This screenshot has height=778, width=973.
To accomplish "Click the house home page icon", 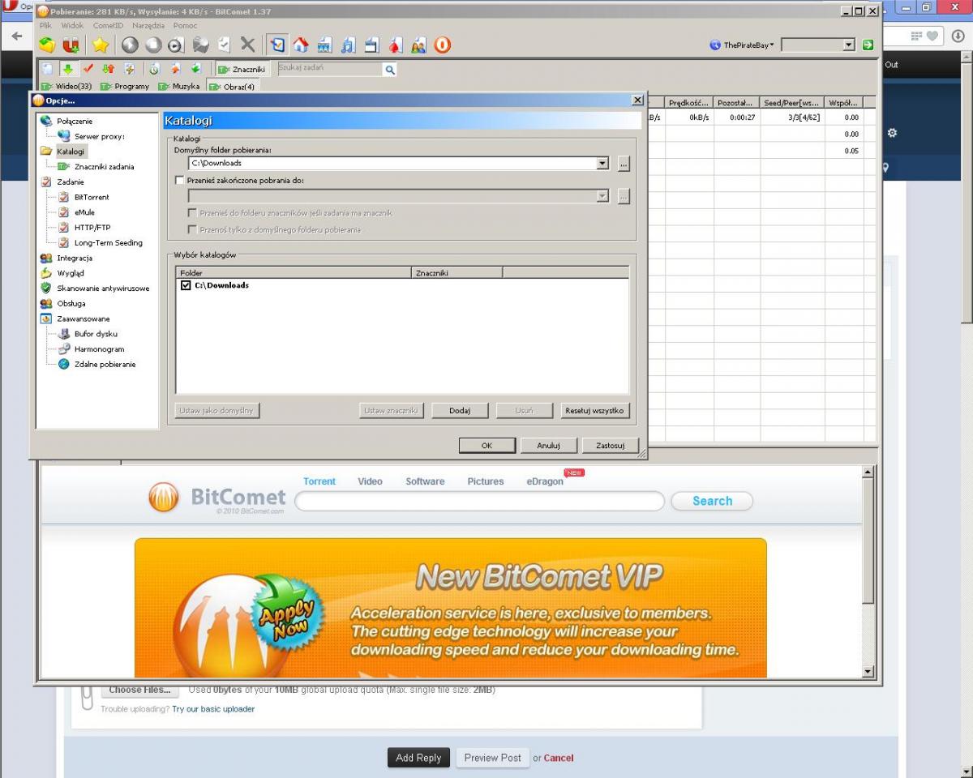I will pos(301,45).
